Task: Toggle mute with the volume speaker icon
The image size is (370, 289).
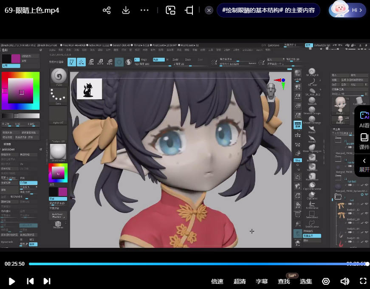Action: pyautogui.click(x=345, y=281)
